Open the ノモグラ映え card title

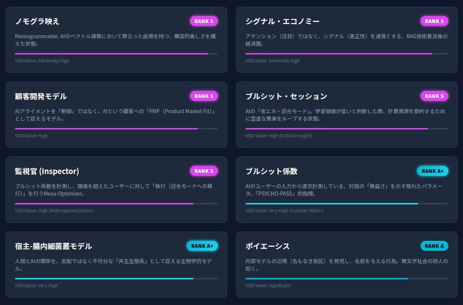[x=37, y=21]
